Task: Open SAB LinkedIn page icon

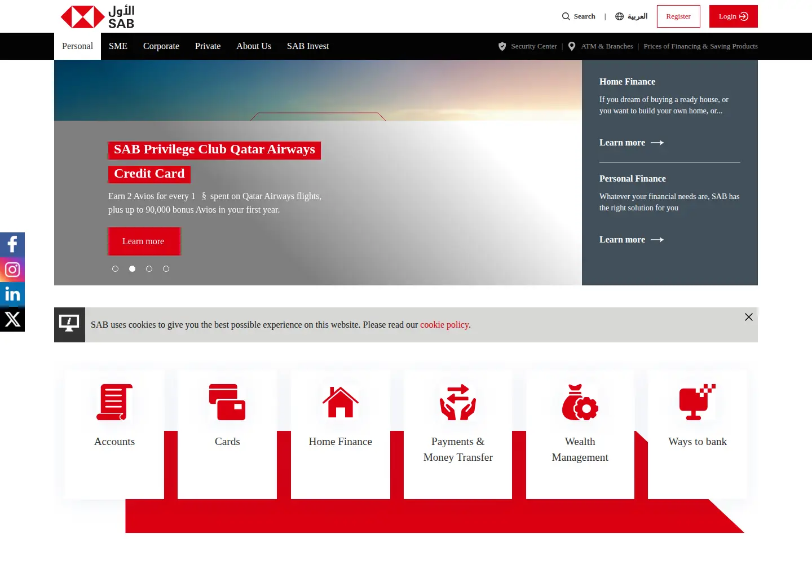Action: pos(12,294)
